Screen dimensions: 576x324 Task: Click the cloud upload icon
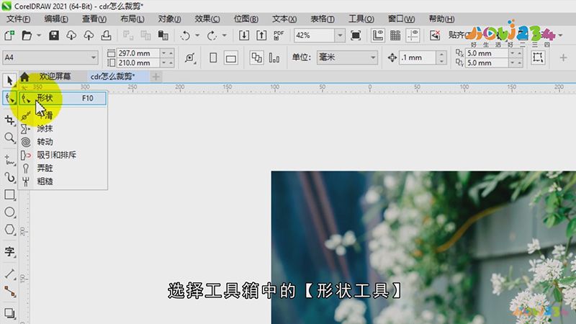89,35
